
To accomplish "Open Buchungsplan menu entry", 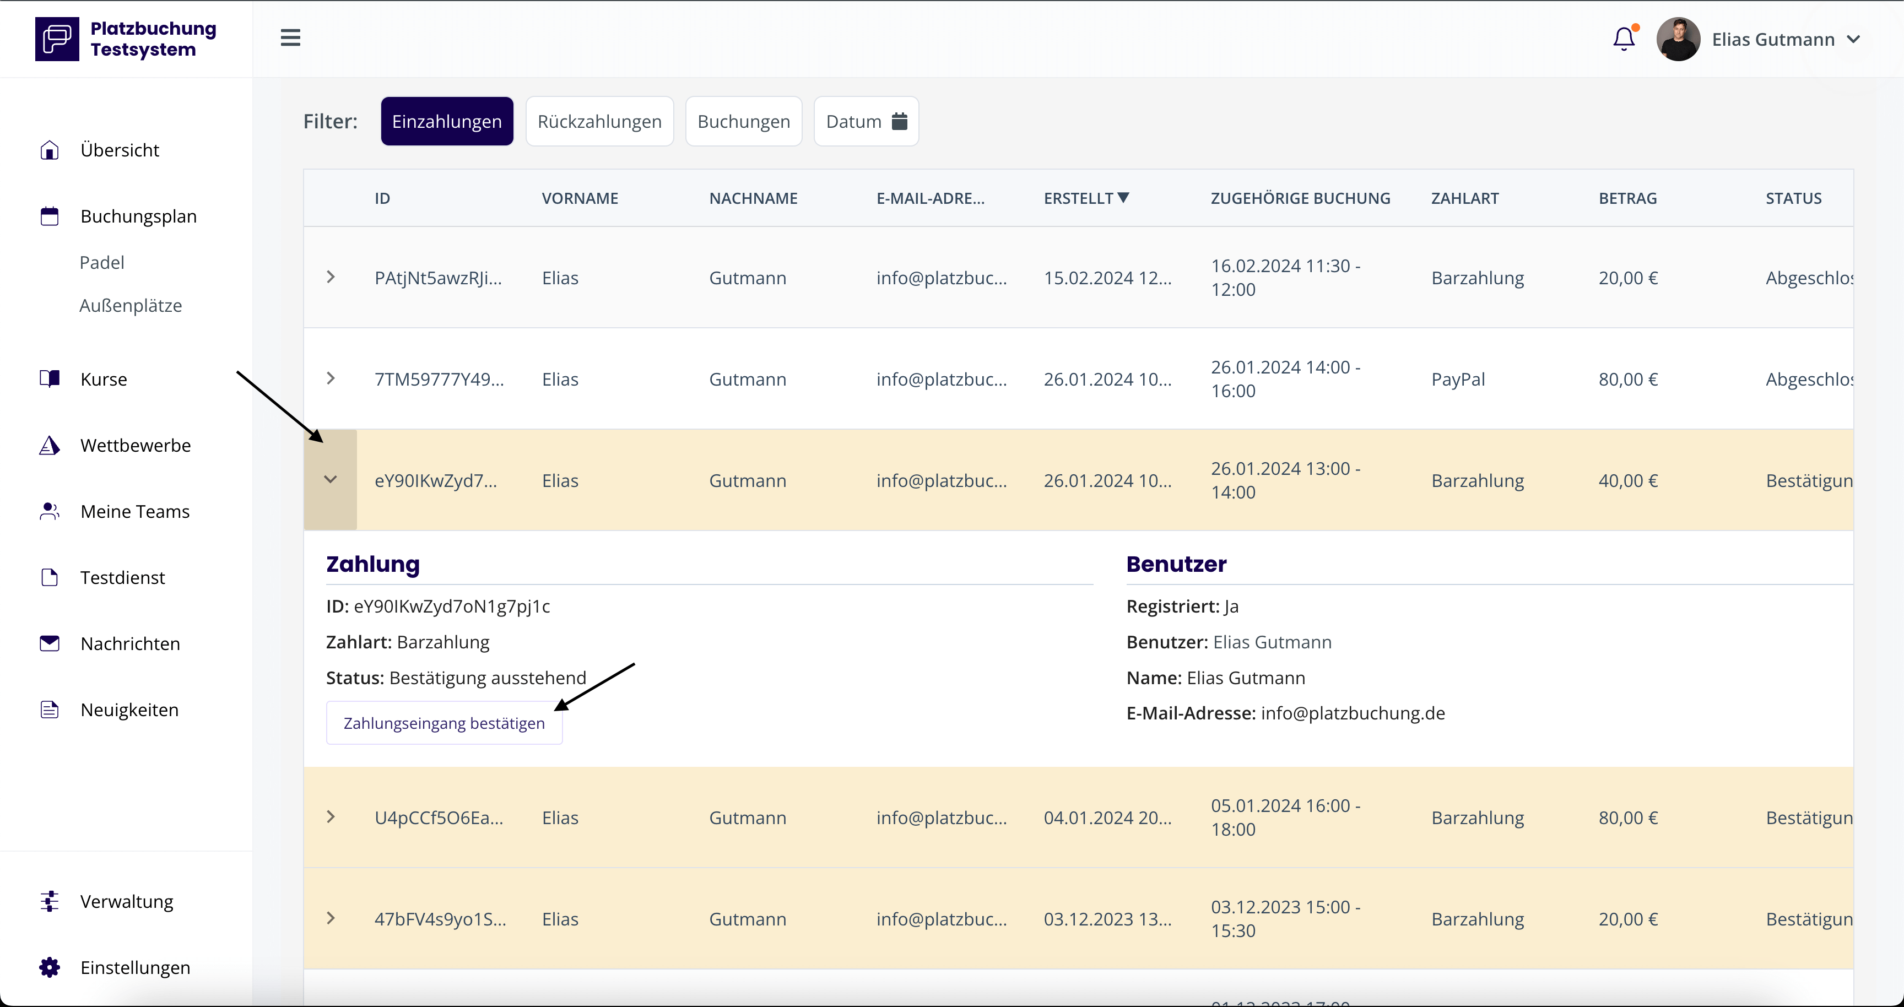I will click(x=138, y=216).
